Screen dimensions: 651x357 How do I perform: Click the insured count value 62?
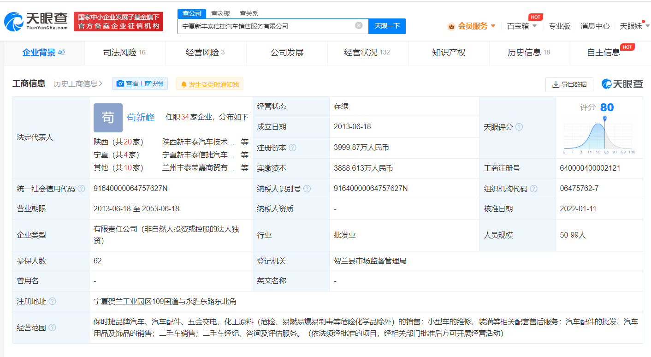98,261
